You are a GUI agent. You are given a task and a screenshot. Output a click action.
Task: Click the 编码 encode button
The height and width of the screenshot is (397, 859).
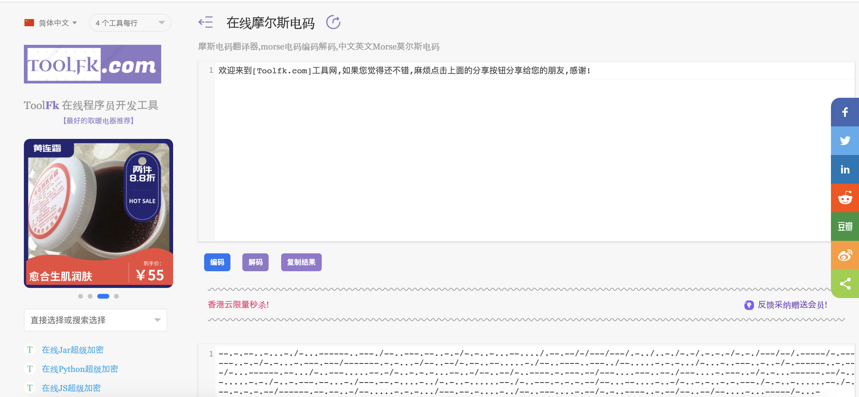[217, 262]
